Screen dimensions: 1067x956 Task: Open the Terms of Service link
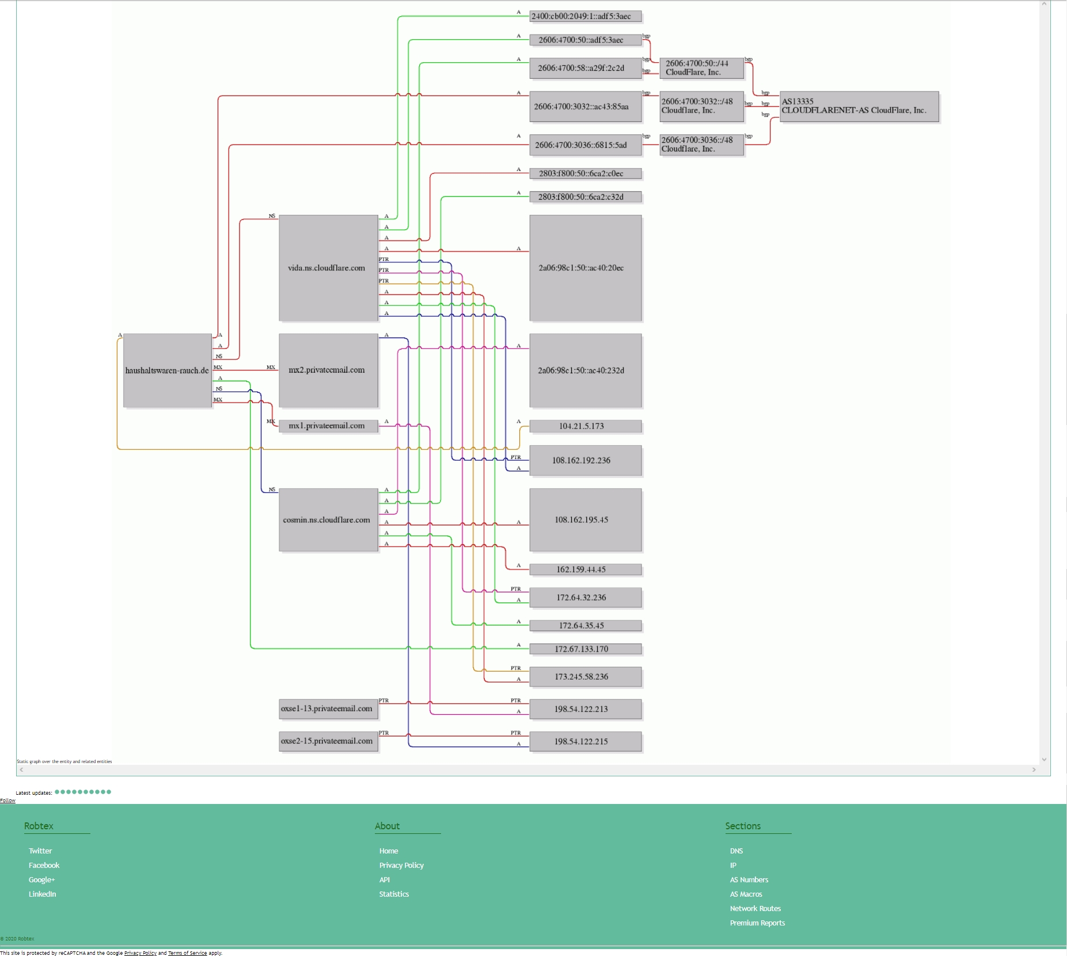tap(187, 953)
